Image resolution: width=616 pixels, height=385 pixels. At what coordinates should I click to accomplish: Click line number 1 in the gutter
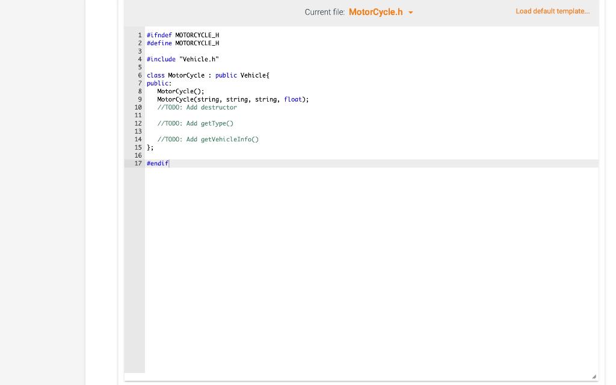pyautogui.click(x=140, y=35)
